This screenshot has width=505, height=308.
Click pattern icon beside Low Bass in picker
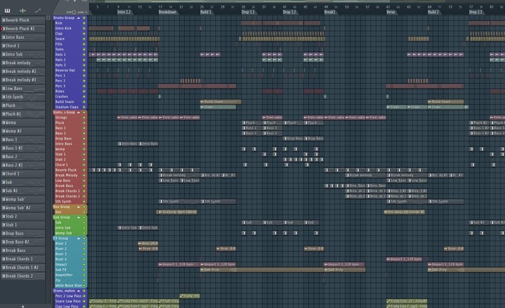[3, 88]
